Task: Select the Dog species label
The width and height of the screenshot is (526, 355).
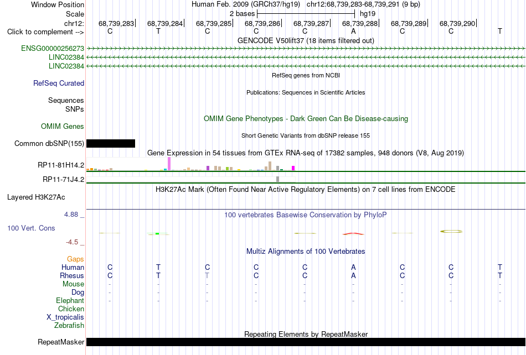Action: pyautogui.click(x=78, y=293)
